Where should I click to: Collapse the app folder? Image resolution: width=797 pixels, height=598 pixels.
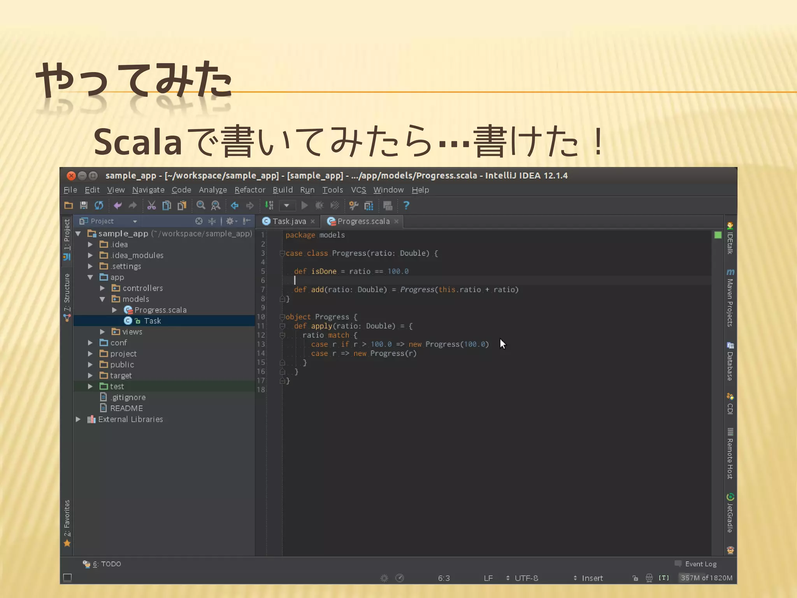[x=90, y=277]
